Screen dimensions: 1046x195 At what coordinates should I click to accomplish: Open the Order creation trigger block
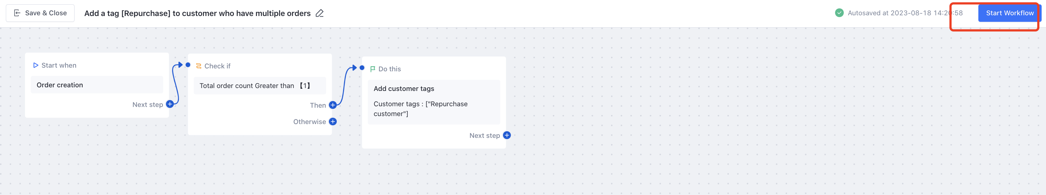point(97,85)
